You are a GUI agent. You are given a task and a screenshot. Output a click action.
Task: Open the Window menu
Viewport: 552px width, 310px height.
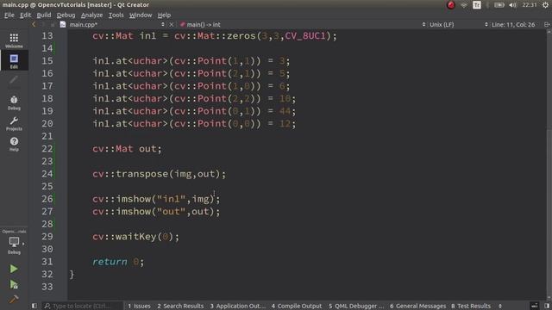coord(141,15)
